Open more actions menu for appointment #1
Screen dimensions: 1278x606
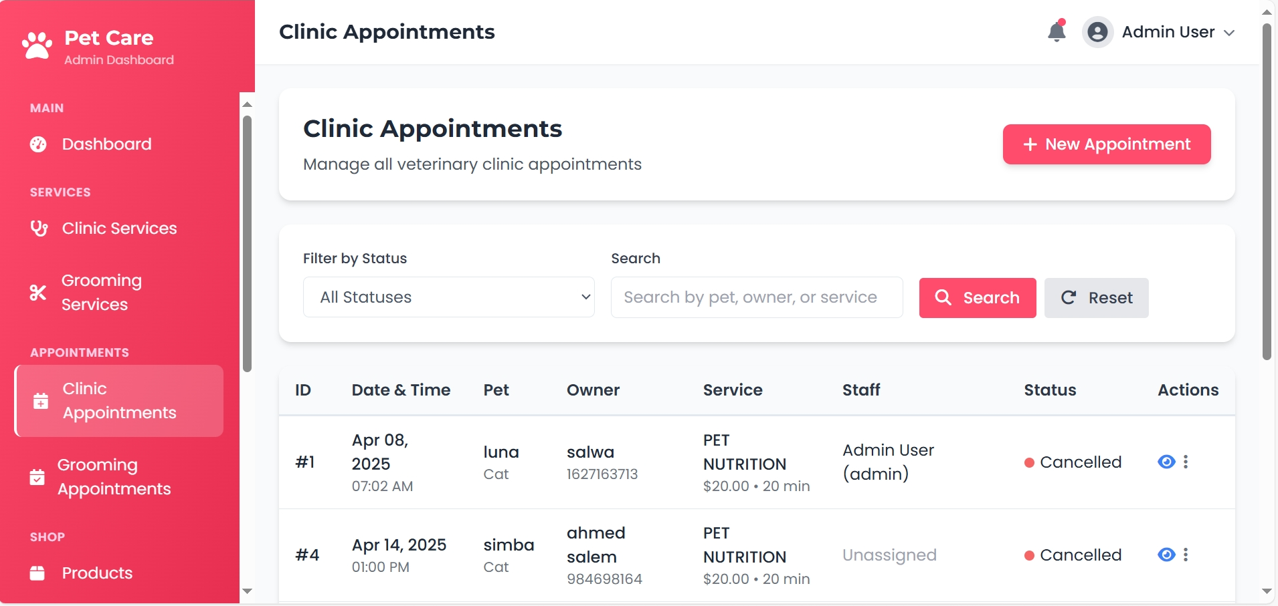(1186, 462)
